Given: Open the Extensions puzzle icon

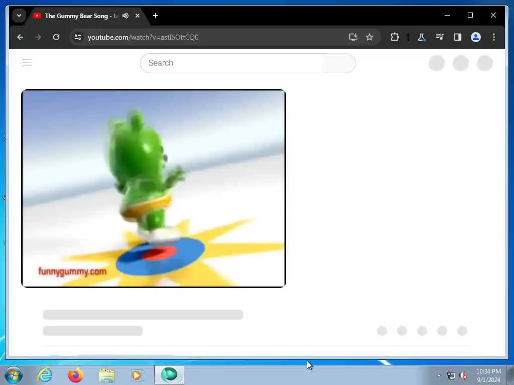Looking at the screenshot, I should click(x=395, y=37).
